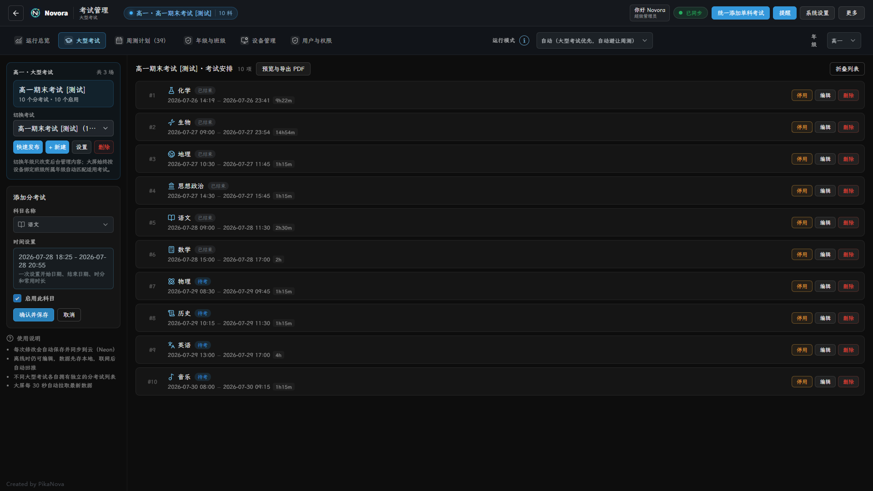Viewport: 873px width, 491px height.
Task: Click the physics atom icon
Action: click(171, 281)
